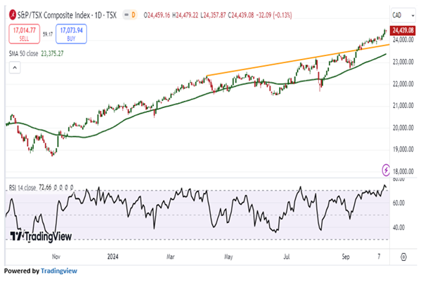The height and width of the screenshot is (282, 423).
Task: Click the 24,000.00 price axis label
Action: (403, 40)
